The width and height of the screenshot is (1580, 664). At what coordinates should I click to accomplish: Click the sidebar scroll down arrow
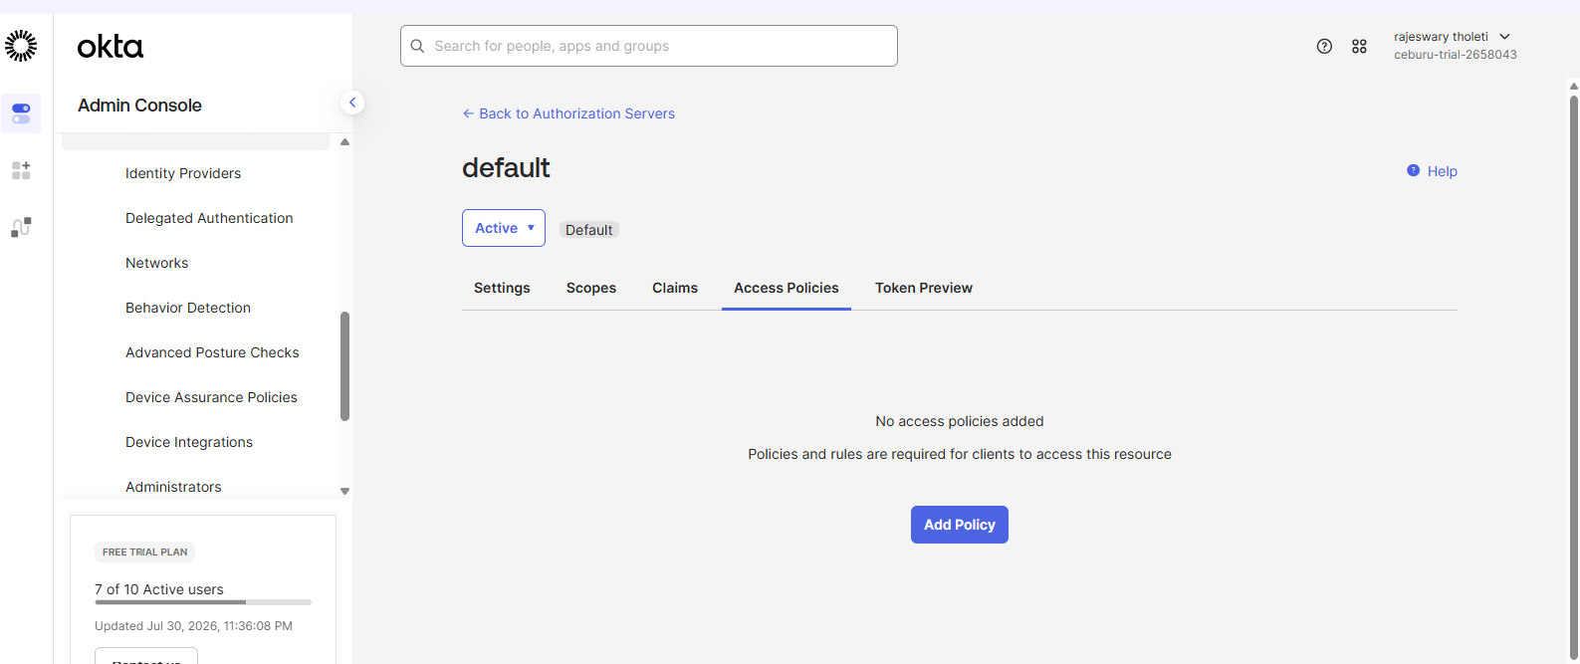[344, 491]
